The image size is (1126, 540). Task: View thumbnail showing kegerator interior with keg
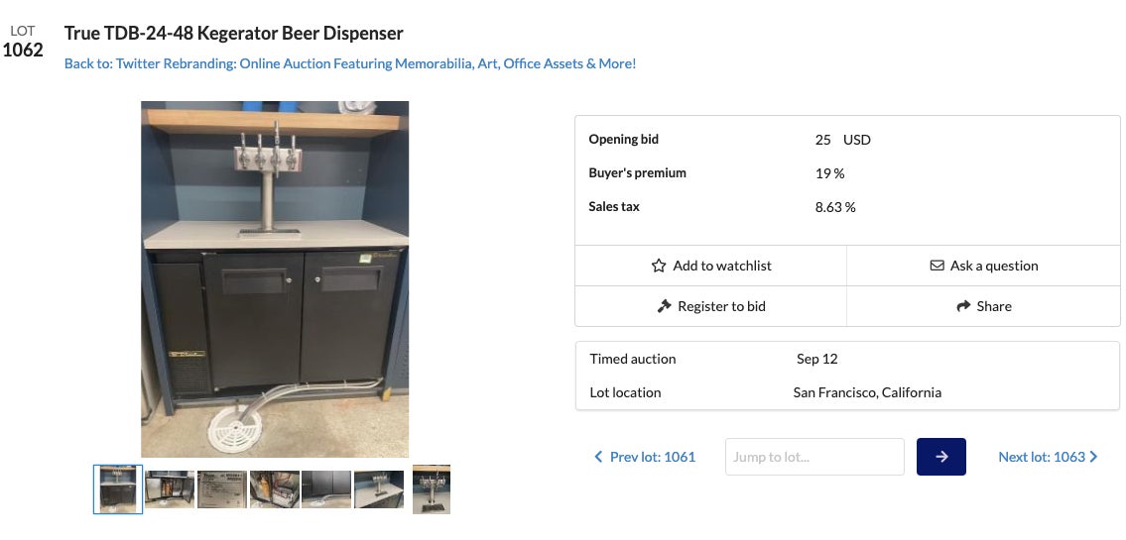click(275, 489)
